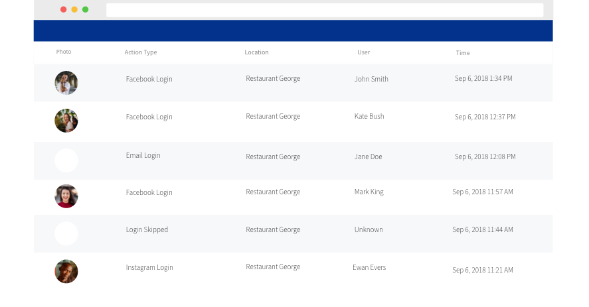The image size is (589, 307).
Task: Open Ewan Evers' profile photo
Action: coord(66,271)
